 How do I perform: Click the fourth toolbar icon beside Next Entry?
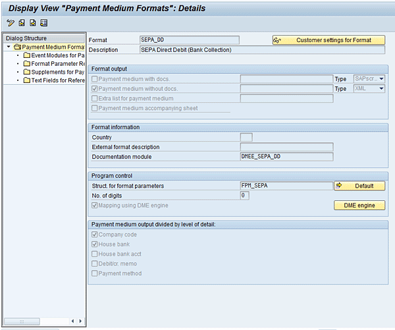click(x=43, y=22)
